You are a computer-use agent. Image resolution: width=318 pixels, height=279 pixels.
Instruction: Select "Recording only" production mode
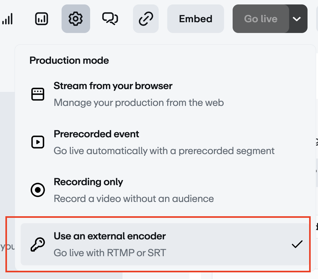tap(88, 182)
